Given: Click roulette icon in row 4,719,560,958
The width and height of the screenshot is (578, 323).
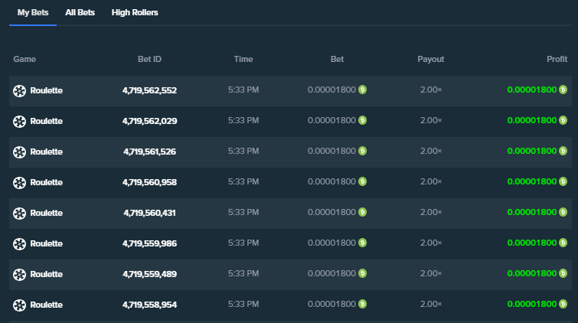Looking at the screenshot, I should [x=20, y=182].
